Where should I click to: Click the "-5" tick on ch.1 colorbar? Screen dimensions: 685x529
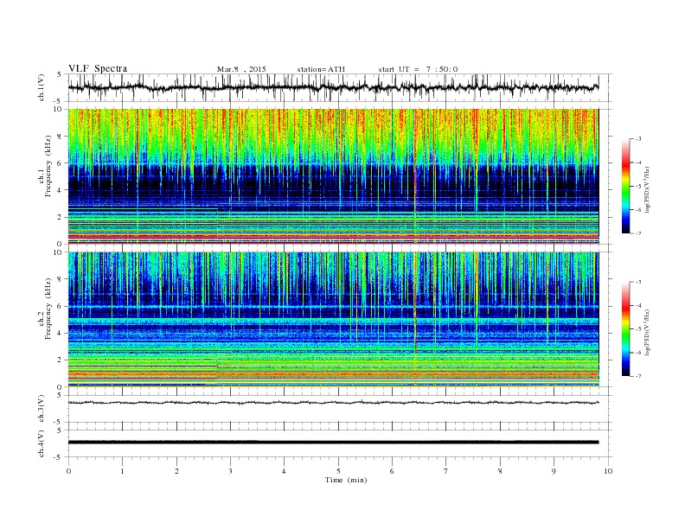tap(638, 186)
